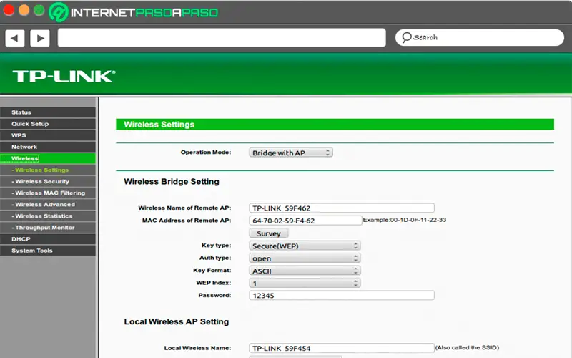Click the green Wireless Settings title bar

pos(335,124)
